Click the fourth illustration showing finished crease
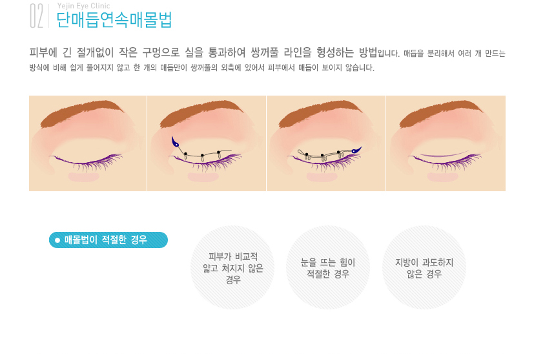Viewport: 534px width, 354px height. (x=446, y=143)
